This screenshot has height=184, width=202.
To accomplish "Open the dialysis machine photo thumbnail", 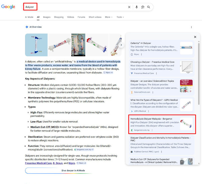I will [x=78, y=45].
